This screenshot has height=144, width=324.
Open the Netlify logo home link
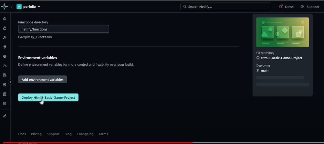click(x=5, y=6)
